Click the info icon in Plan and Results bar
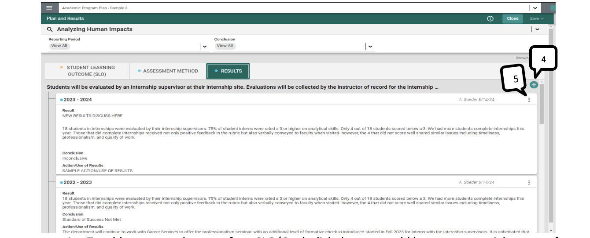 coord(490,18)
